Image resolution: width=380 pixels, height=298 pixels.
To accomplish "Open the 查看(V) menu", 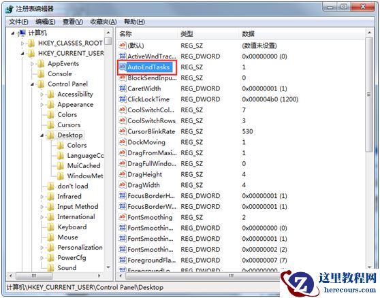I will pos(73,22).
